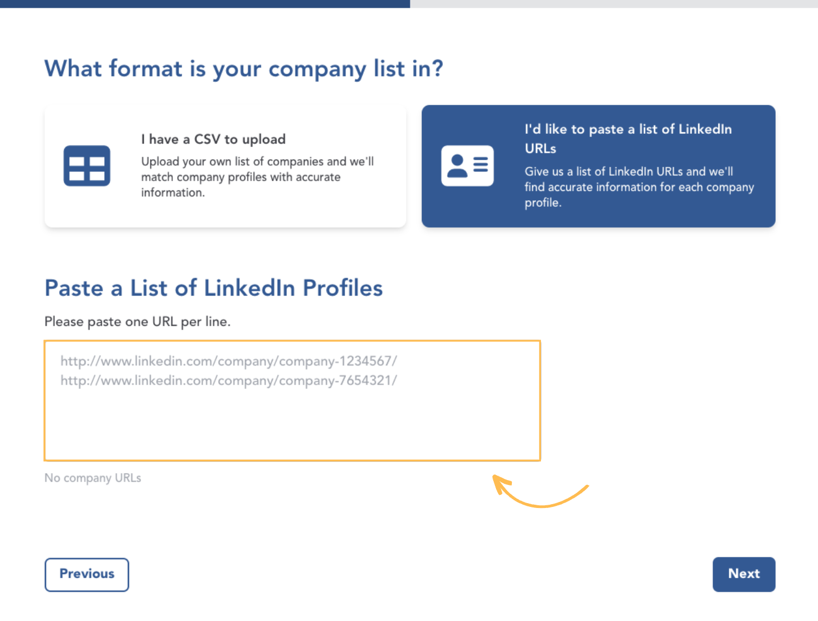Click the 'I have a CSV to upload' heading
The height and width of the screenshot is (621, 818).
click(213, 139)
